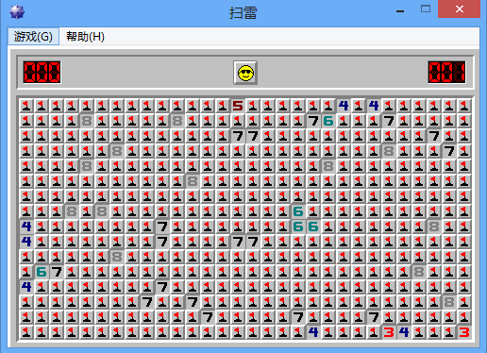The height and width of the screenshot is (353, 487).
Task: Click the 7 left of the second-row 6
Action: coord(313,121)
